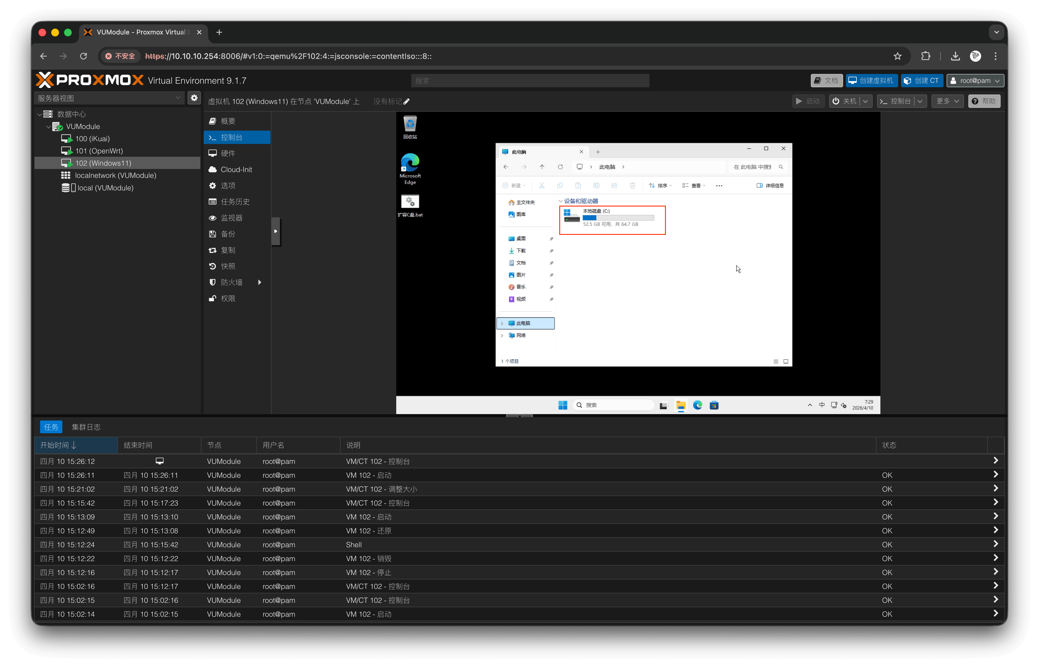
Task: Open the 关机 shutdown dropdown arrow
Action: 865,101
